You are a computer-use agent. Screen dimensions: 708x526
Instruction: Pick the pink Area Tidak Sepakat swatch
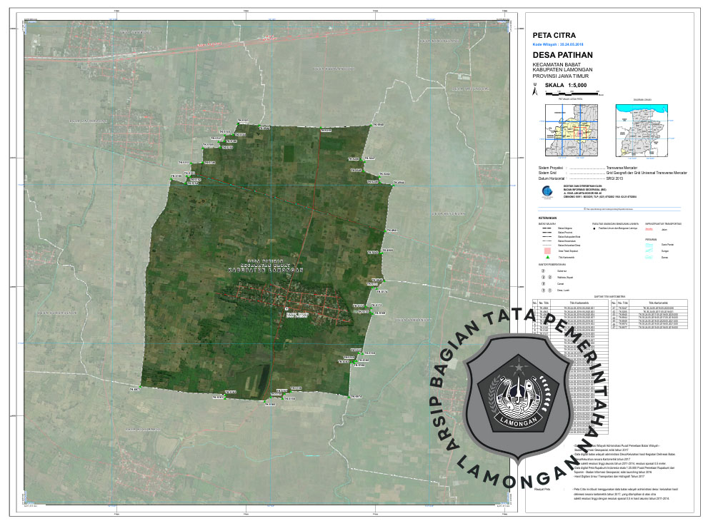coord(548,251)
